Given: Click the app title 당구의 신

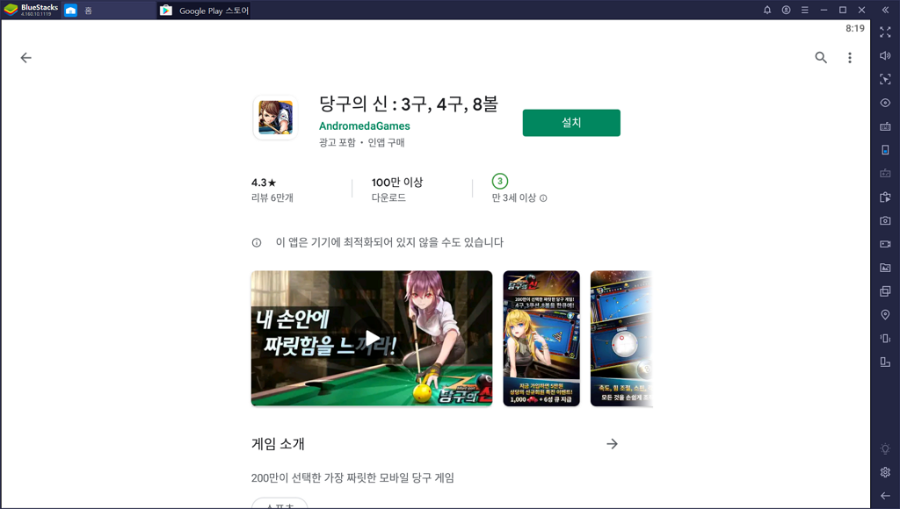Looking at the screenshot, I should 409,104.
